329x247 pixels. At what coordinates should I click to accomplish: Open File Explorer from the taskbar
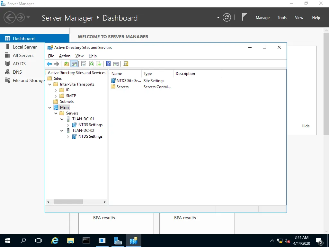(x=70, y=241)
